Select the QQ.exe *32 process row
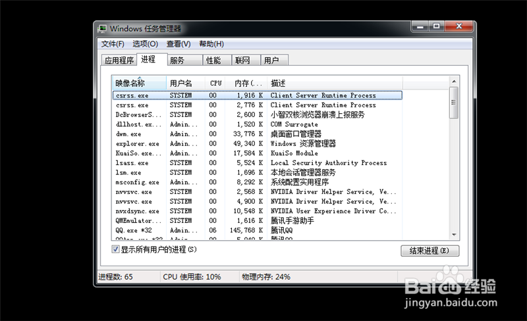This screenshot has width=527, height=321. coord(257,230)
